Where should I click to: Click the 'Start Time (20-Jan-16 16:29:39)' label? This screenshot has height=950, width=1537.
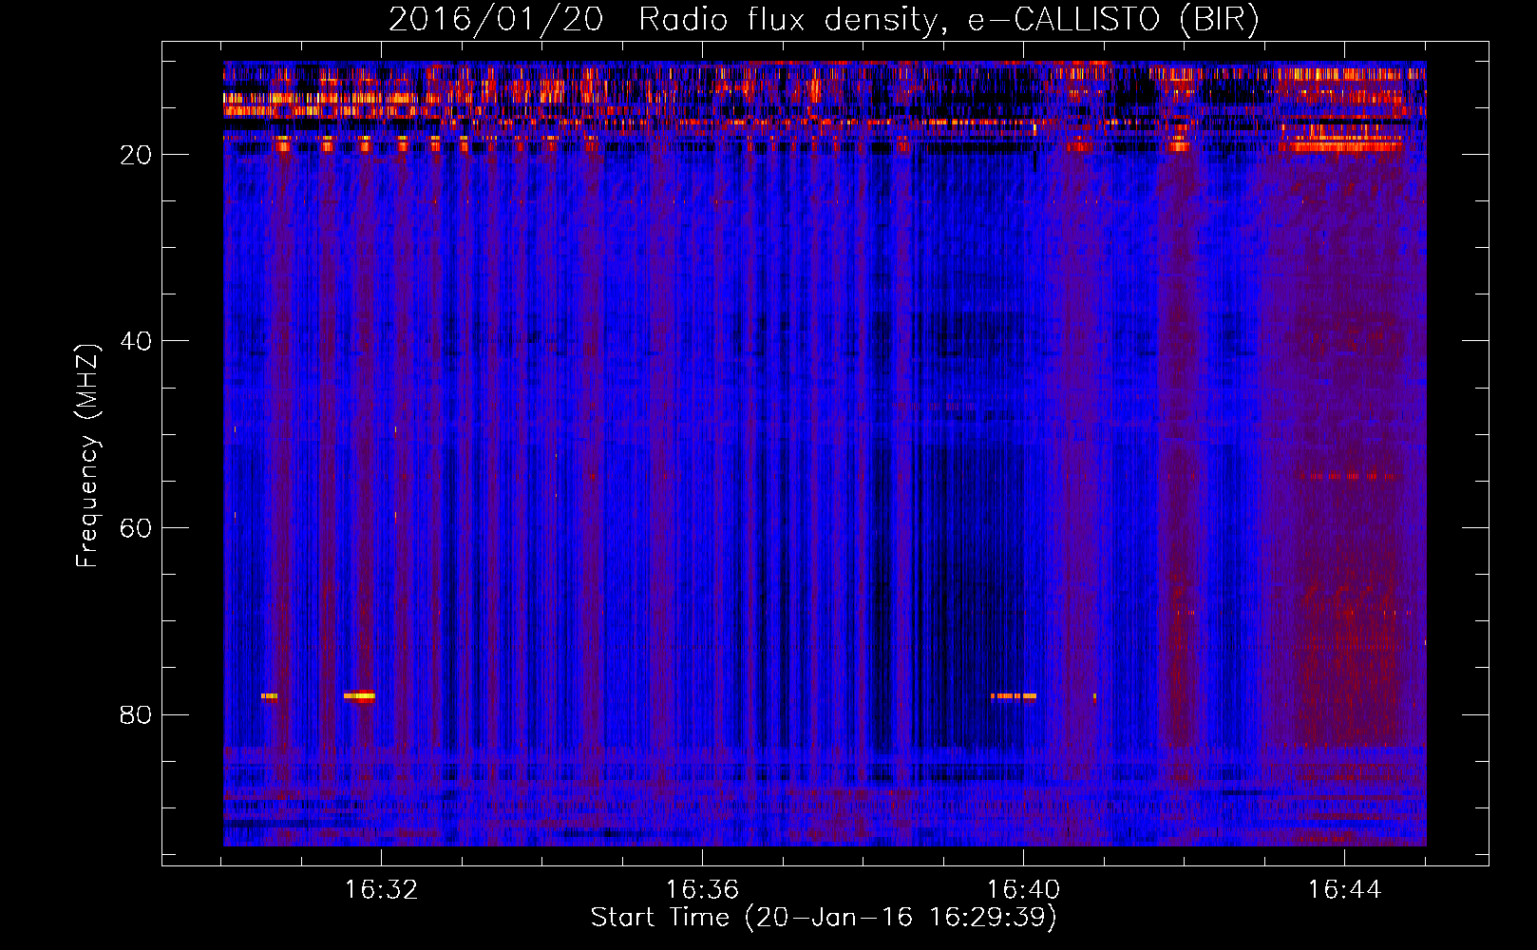824,918
